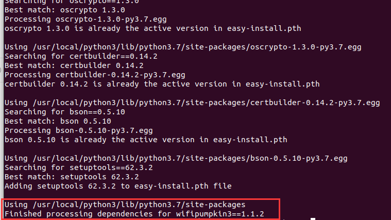Click the Using path ending in bson-0.5.10-py3.7.egg
Screen dimensions: 391x220
(178, 158)
